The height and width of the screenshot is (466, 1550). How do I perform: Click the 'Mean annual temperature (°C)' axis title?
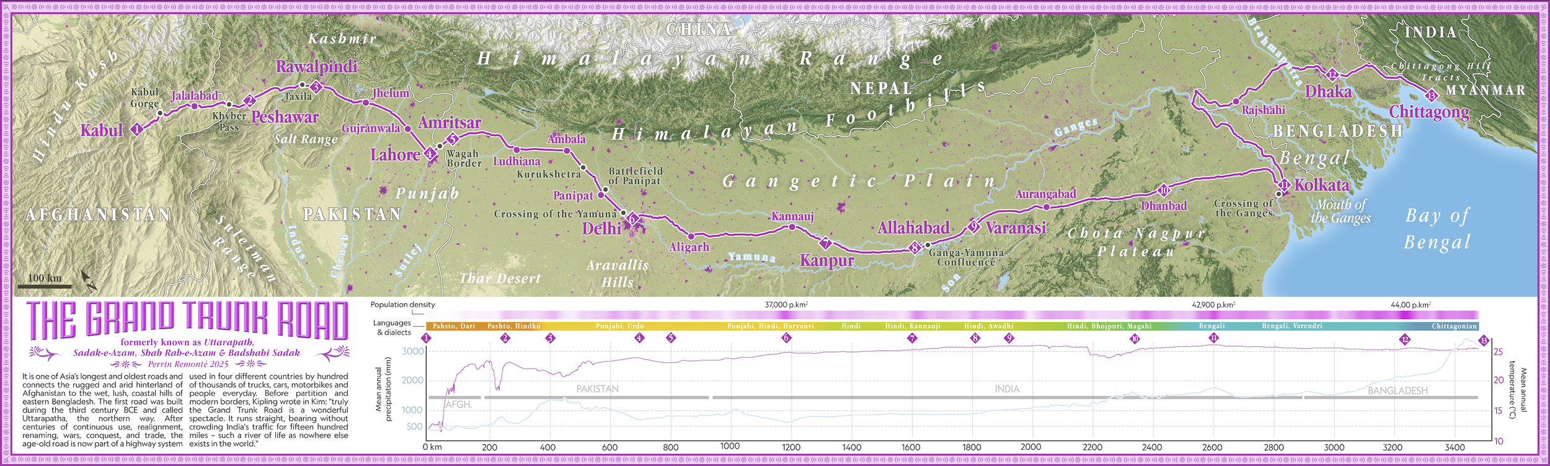click(x=1517, y=390)
